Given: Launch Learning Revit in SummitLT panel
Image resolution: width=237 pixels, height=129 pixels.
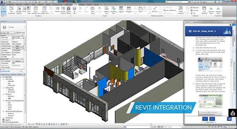Looking at the screenshot, I should [218, 10].
